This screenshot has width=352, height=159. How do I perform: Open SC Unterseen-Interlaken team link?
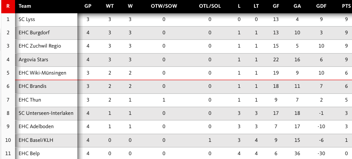click(46, 113)
